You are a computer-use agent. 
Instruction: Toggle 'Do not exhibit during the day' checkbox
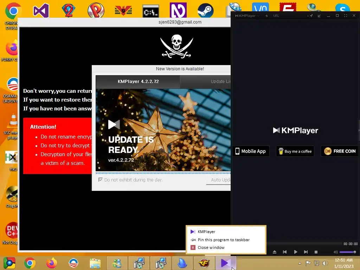(100, 180)
